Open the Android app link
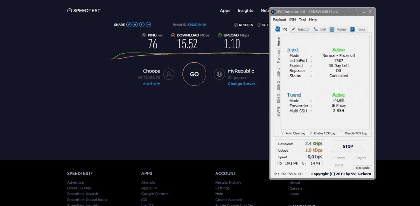The height and width of the screenshot is (206, 420). click(x=148, y=183)
